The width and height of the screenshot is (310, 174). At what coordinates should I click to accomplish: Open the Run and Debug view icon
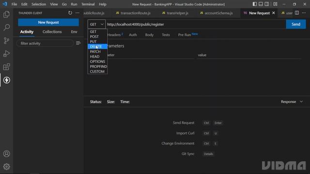click(x=6, y=54)
